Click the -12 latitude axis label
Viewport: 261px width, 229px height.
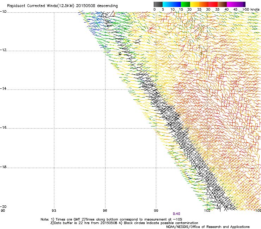(x=3, y=50)
